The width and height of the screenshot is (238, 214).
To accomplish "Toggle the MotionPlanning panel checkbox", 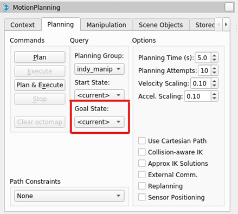I will pyautogui.click(x=229, y=8).
